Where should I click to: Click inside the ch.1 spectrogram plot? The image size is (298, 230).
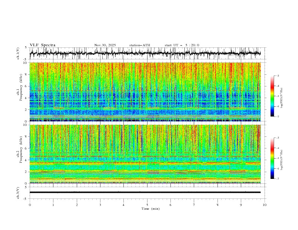145,92
